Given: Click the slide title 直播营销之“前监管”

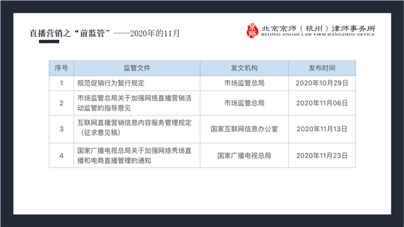Looking at the screenshot, I should point(70,33).
